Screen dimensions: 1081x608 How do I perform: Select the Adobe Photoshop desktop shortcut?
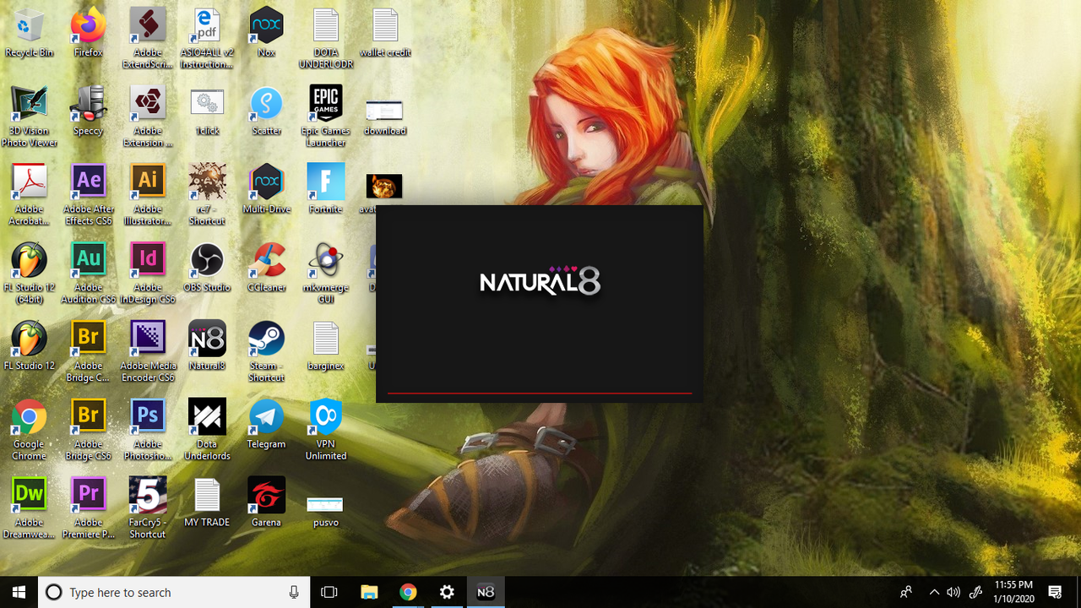[x=148, y=431]
